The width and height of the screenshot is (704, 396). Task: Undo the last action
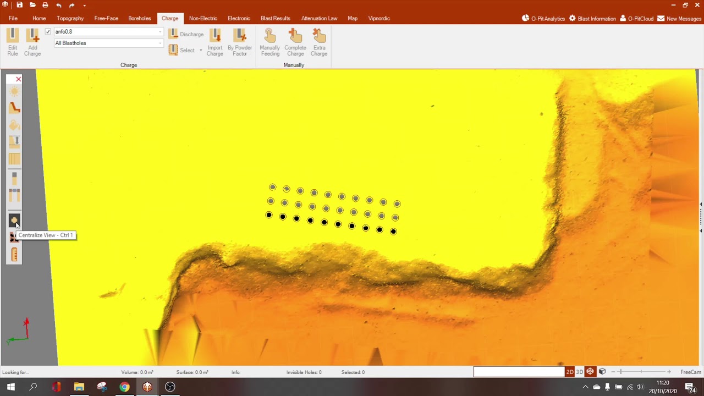(x=58, y=5)
